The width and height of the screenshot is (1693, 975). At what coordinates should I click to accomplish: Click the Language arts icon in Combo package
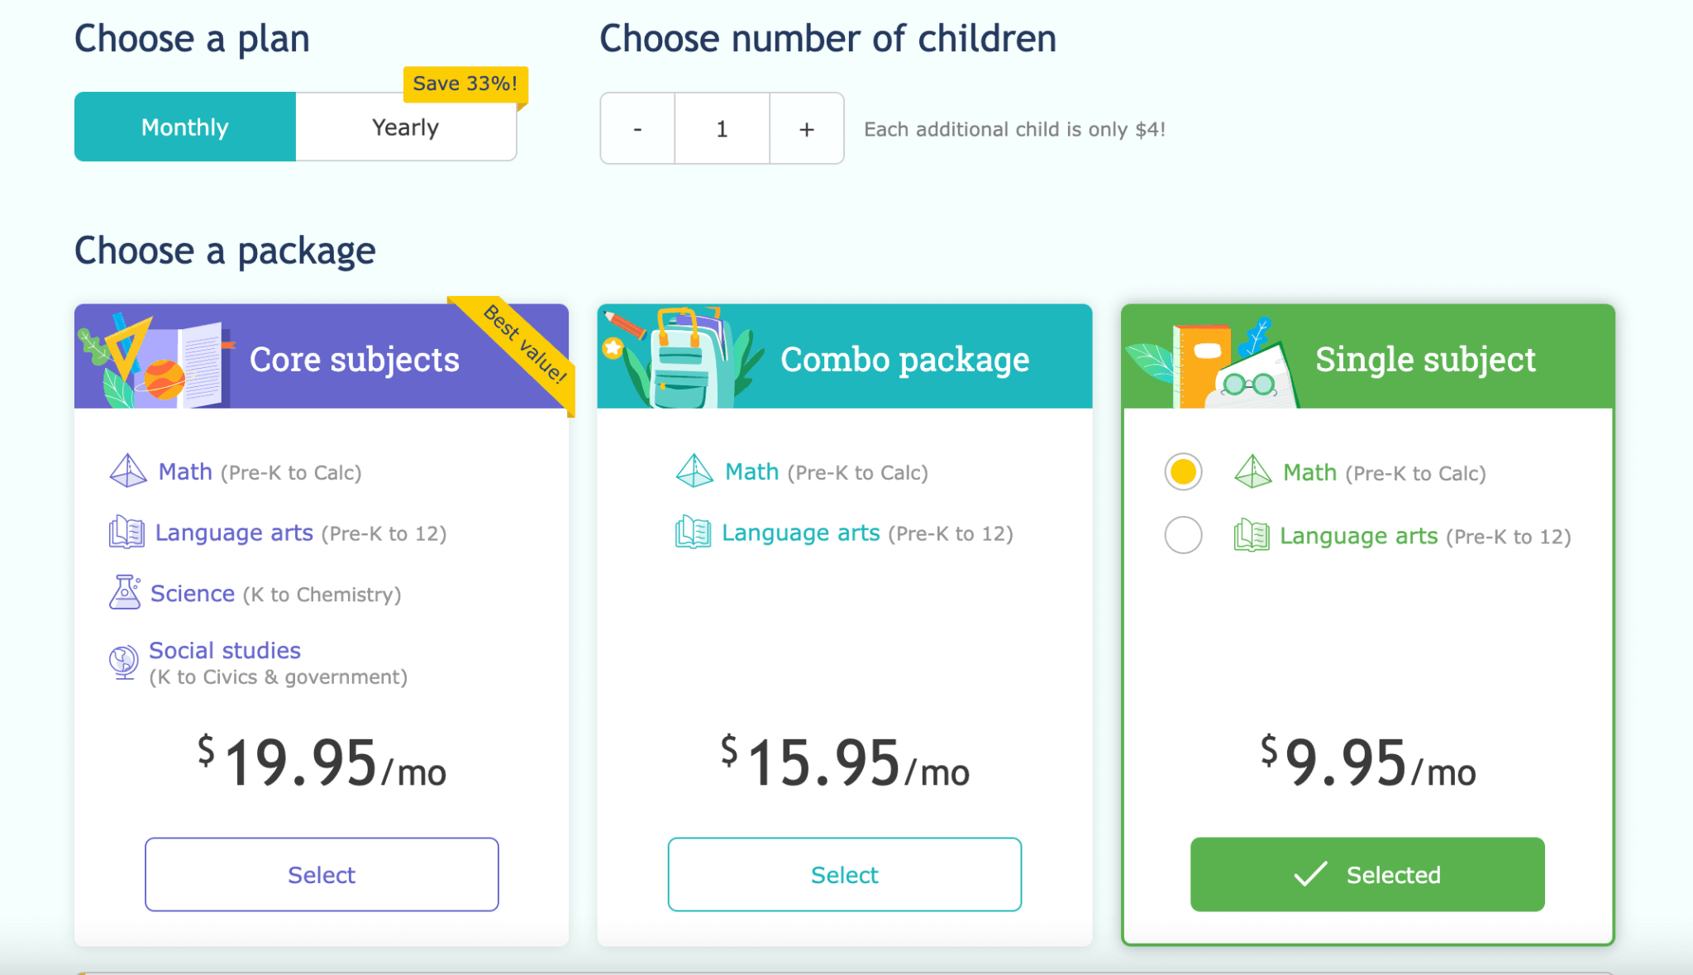(693, 532)
